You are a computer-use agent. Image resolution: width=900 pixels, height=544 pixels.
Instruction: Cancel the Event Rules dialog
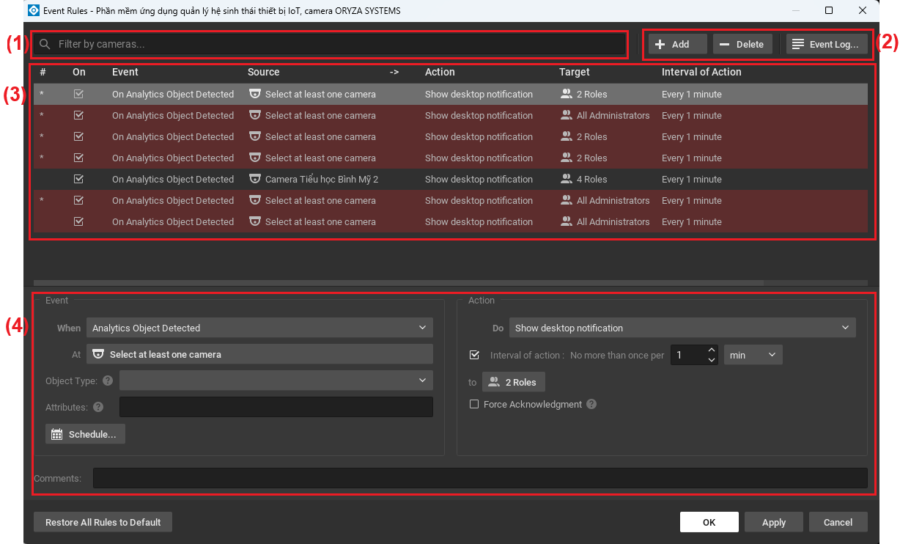click(838, 522)
